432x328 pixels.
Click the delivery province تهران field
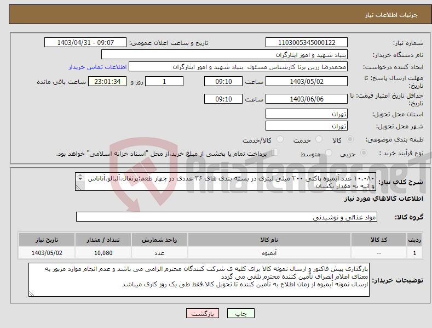click(x=307, y=114)
